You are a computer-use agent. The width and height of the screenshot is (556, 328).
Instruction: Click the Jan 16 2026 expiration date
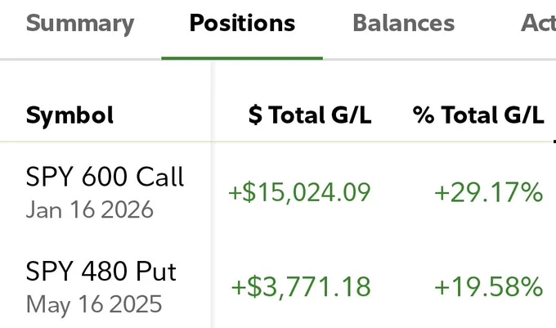pyautogui.click(x=90, y=209)
